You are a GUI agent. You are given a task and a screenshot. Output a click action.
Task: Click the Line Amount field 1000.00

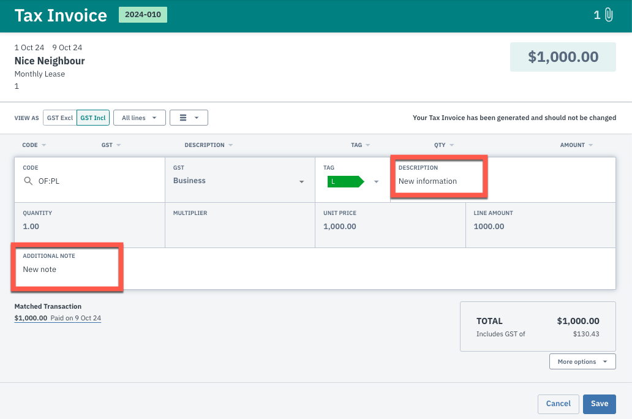tap(541, 226)
